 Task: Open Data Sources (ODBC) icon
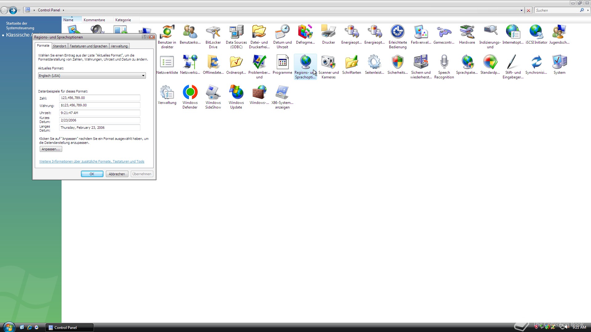click(x=236, y=37)
